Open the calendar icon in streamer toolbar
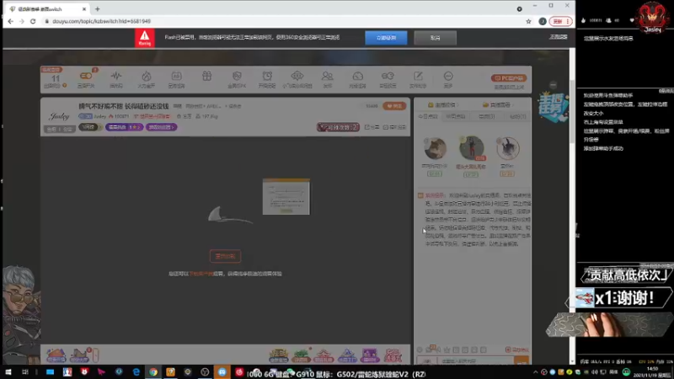The height and width of the screenshot is (379, 674). [x=176, y=76]
